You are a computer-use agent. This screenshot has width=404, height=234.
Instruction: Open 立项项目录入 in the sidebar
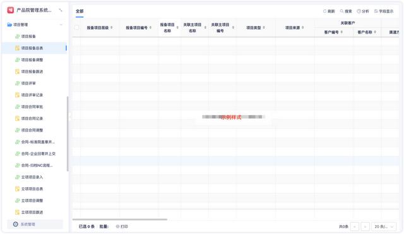pyautogui.click(x=32, y=177)
